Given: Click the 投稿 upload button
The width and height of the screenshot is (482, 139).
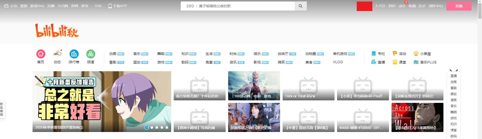Looking at the screenshot, I should pyautogui.click(x=459, y=6).
